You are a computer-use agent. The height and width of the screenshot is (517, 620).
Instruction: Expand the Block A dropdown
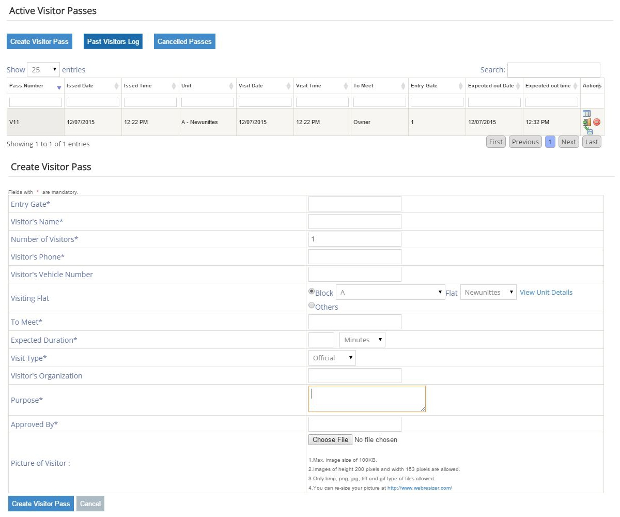tap(390, 293)
